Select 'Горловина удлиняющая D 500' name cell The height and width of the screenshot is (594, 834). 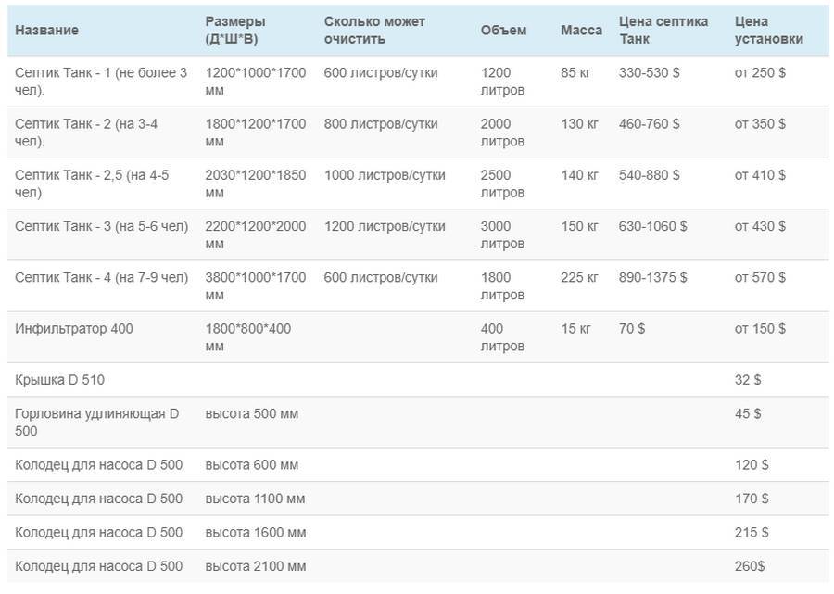[x=96, y=423]
